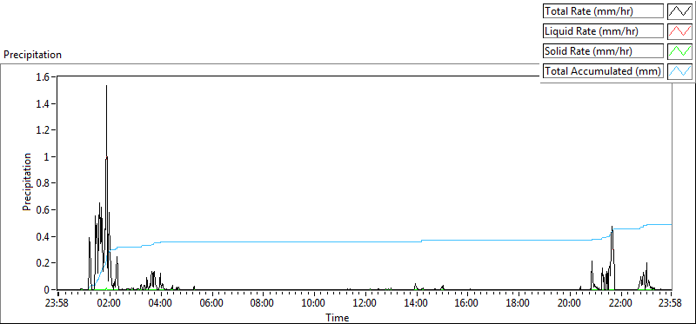Click the 08:00 x-axis time label
Image resolution: width=696 pixels, height=324 pixels.
pos(263,304)
